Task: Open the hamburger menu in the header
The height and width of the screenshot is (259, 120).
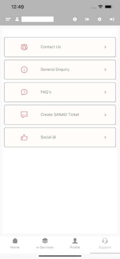Action: [8, 19]
